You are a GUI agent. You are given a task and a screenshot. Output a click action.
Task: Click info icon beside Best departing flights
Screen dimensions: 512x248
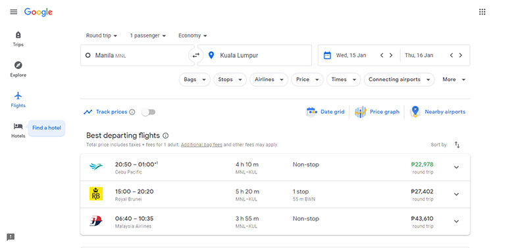point(166,136)
